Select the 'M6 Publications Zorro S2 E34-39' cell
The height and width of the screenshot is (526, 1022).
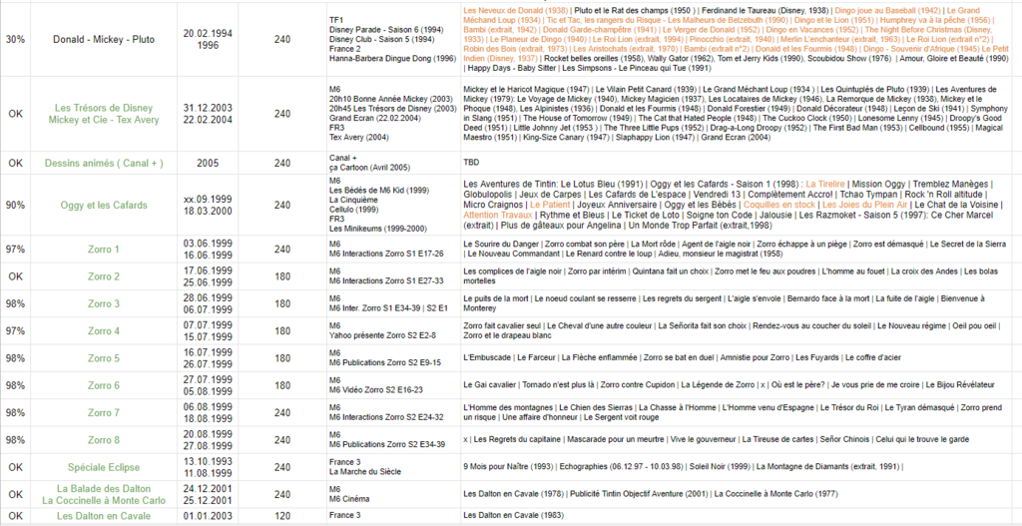393,440
